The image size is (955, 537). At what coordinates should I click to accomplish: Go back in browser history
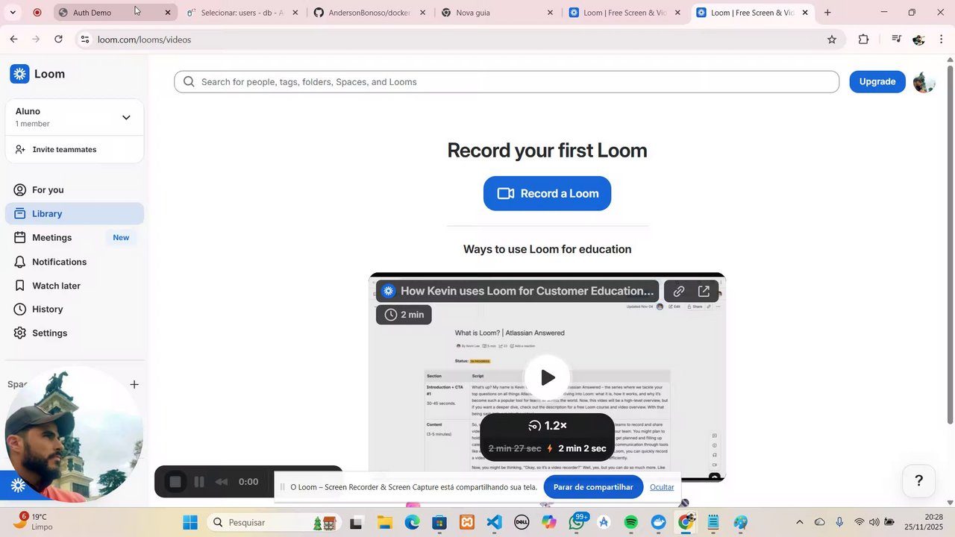[13, 40]
